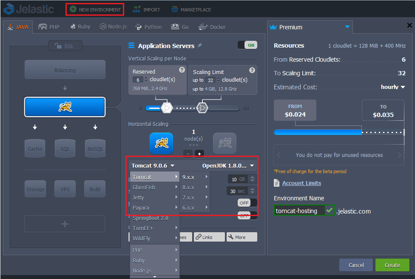The width and height of the screenshot is (415, 279).
Task: Add a NoSQL database node
Action: [95, 149]
